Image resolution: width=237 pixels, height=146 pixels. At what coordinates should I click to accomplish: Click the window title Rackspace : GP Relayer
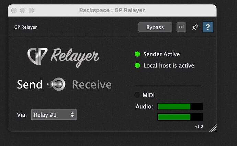112,10
